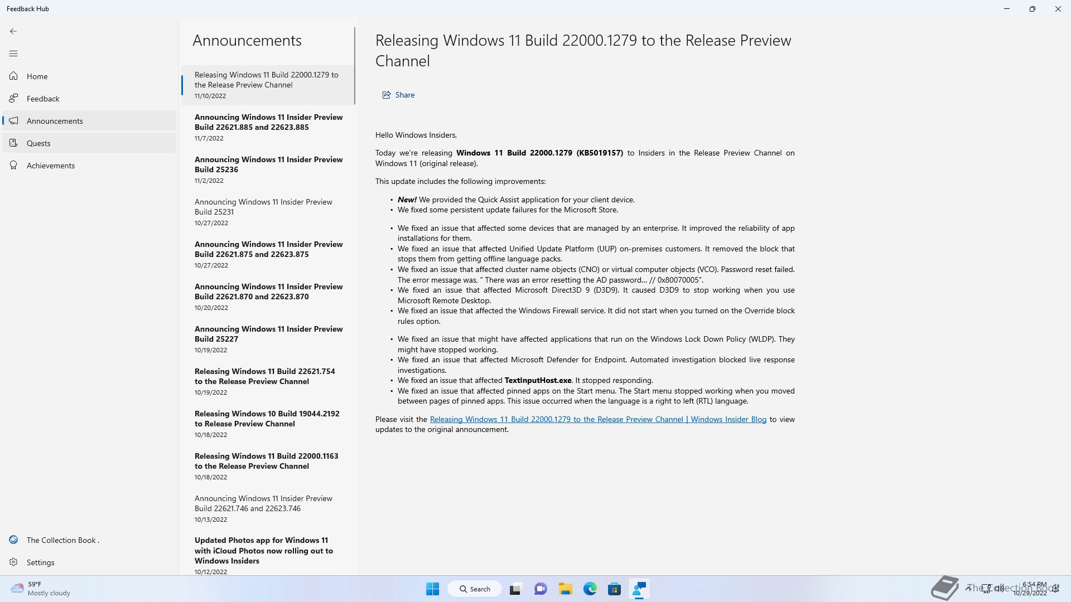Open the Achievements section
Image resolution: width=1071 pixels, height=602 pixels.
(89, 165)
